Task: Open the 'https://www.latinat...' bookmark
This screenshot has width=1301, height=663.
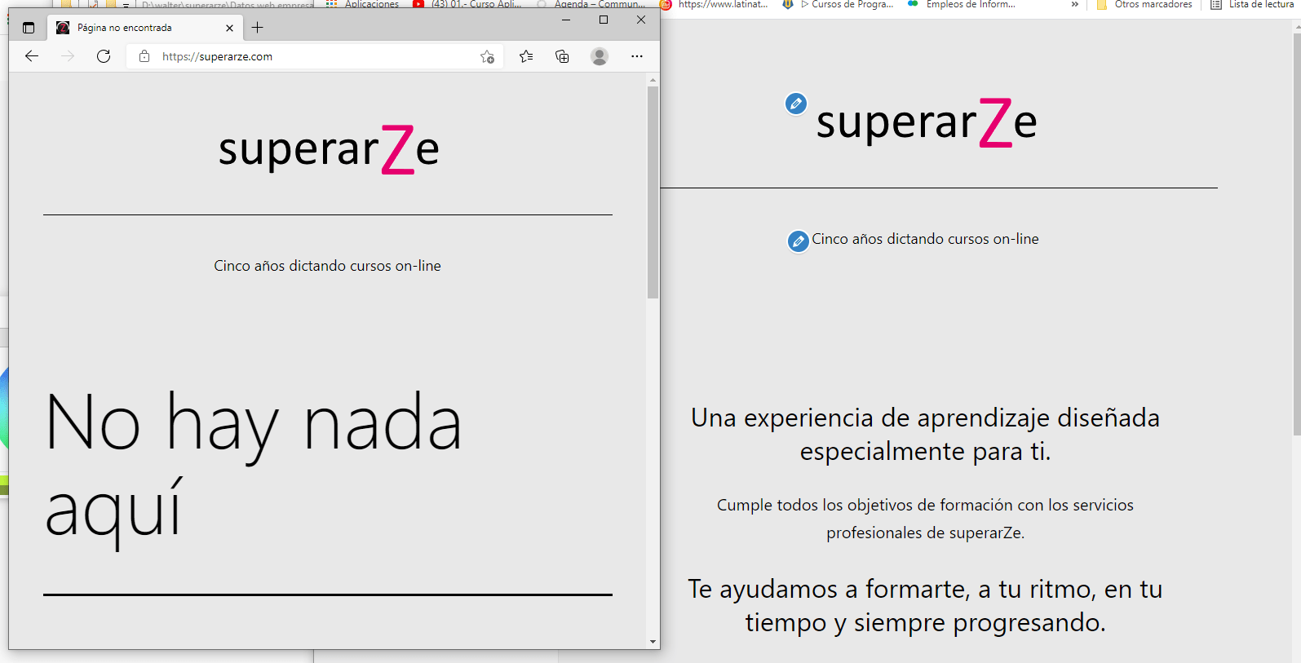Action: click(x=715, y=4)
